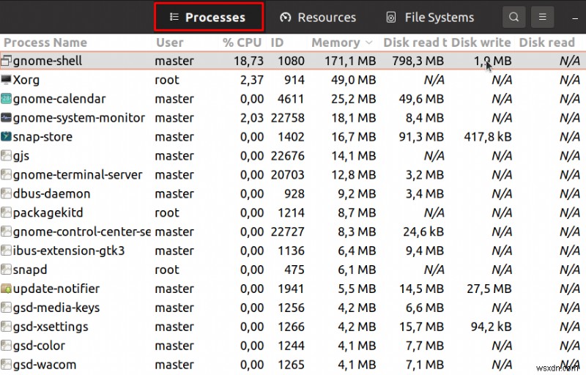Click the snapd process icon

[6, 270]
